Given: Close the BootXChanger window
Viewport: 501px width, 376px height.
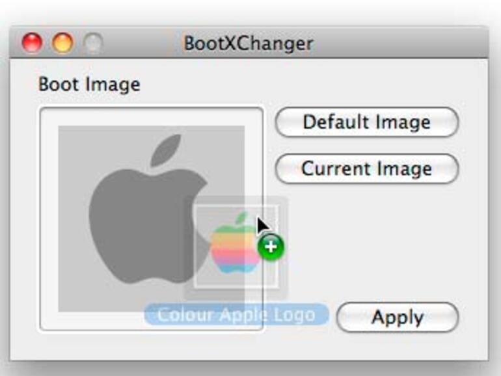Looking at the screenshot, I should click(32, 44).
